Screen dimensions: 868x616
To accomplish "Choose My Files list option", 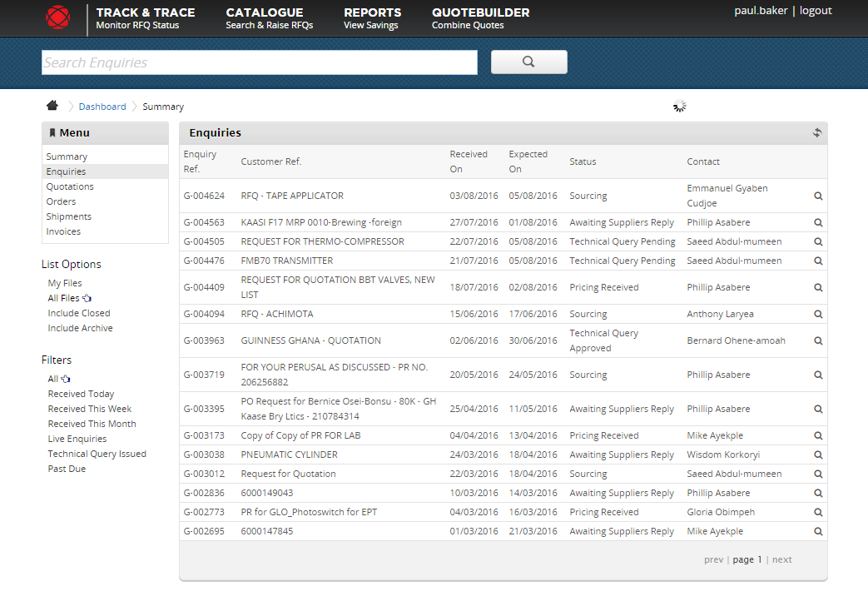I will 65,283.
